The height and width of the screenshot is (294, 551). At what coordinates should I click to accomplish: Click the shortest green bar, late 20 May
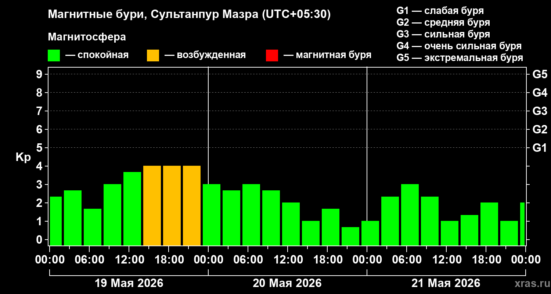click(350, 236)
